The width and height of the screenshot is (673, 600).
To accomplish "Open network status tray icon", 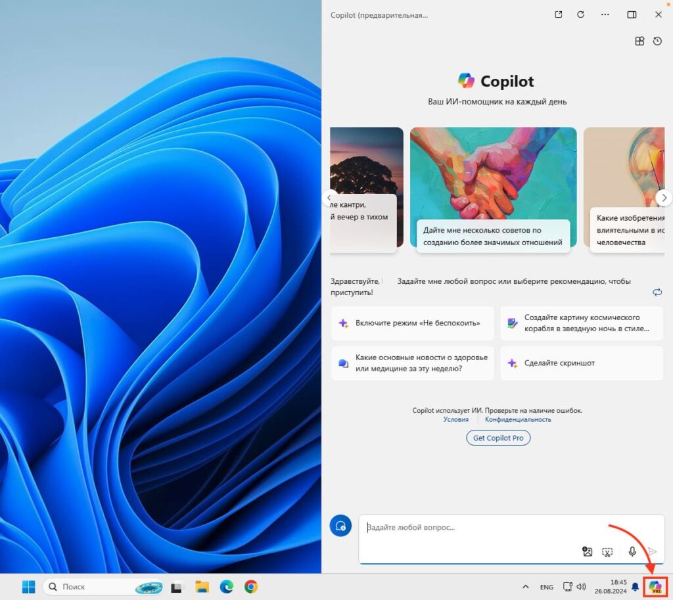I will 567,587.
